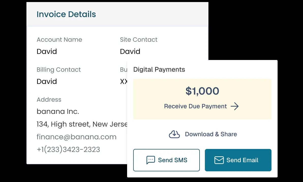Select the $1,000 due amount
This screenshot has height=182, width=303.
[x=202, y=91]
